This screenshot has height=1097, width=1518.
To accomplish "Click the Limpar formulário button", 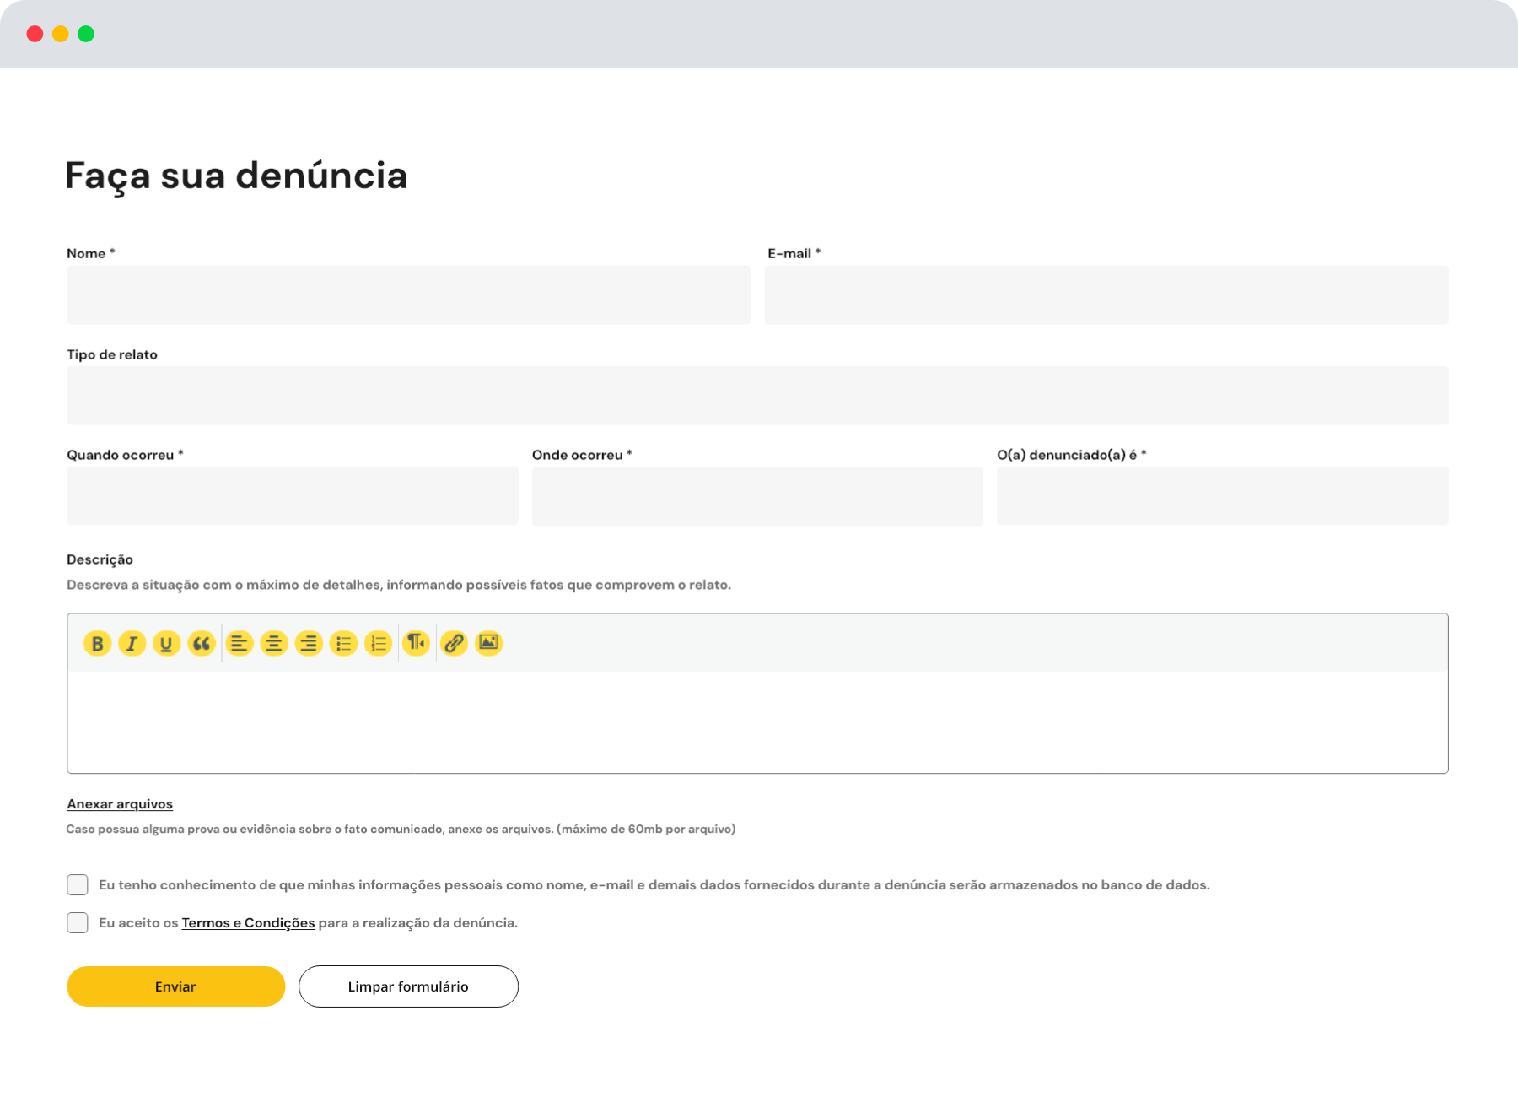I will [x=408, y=986].
